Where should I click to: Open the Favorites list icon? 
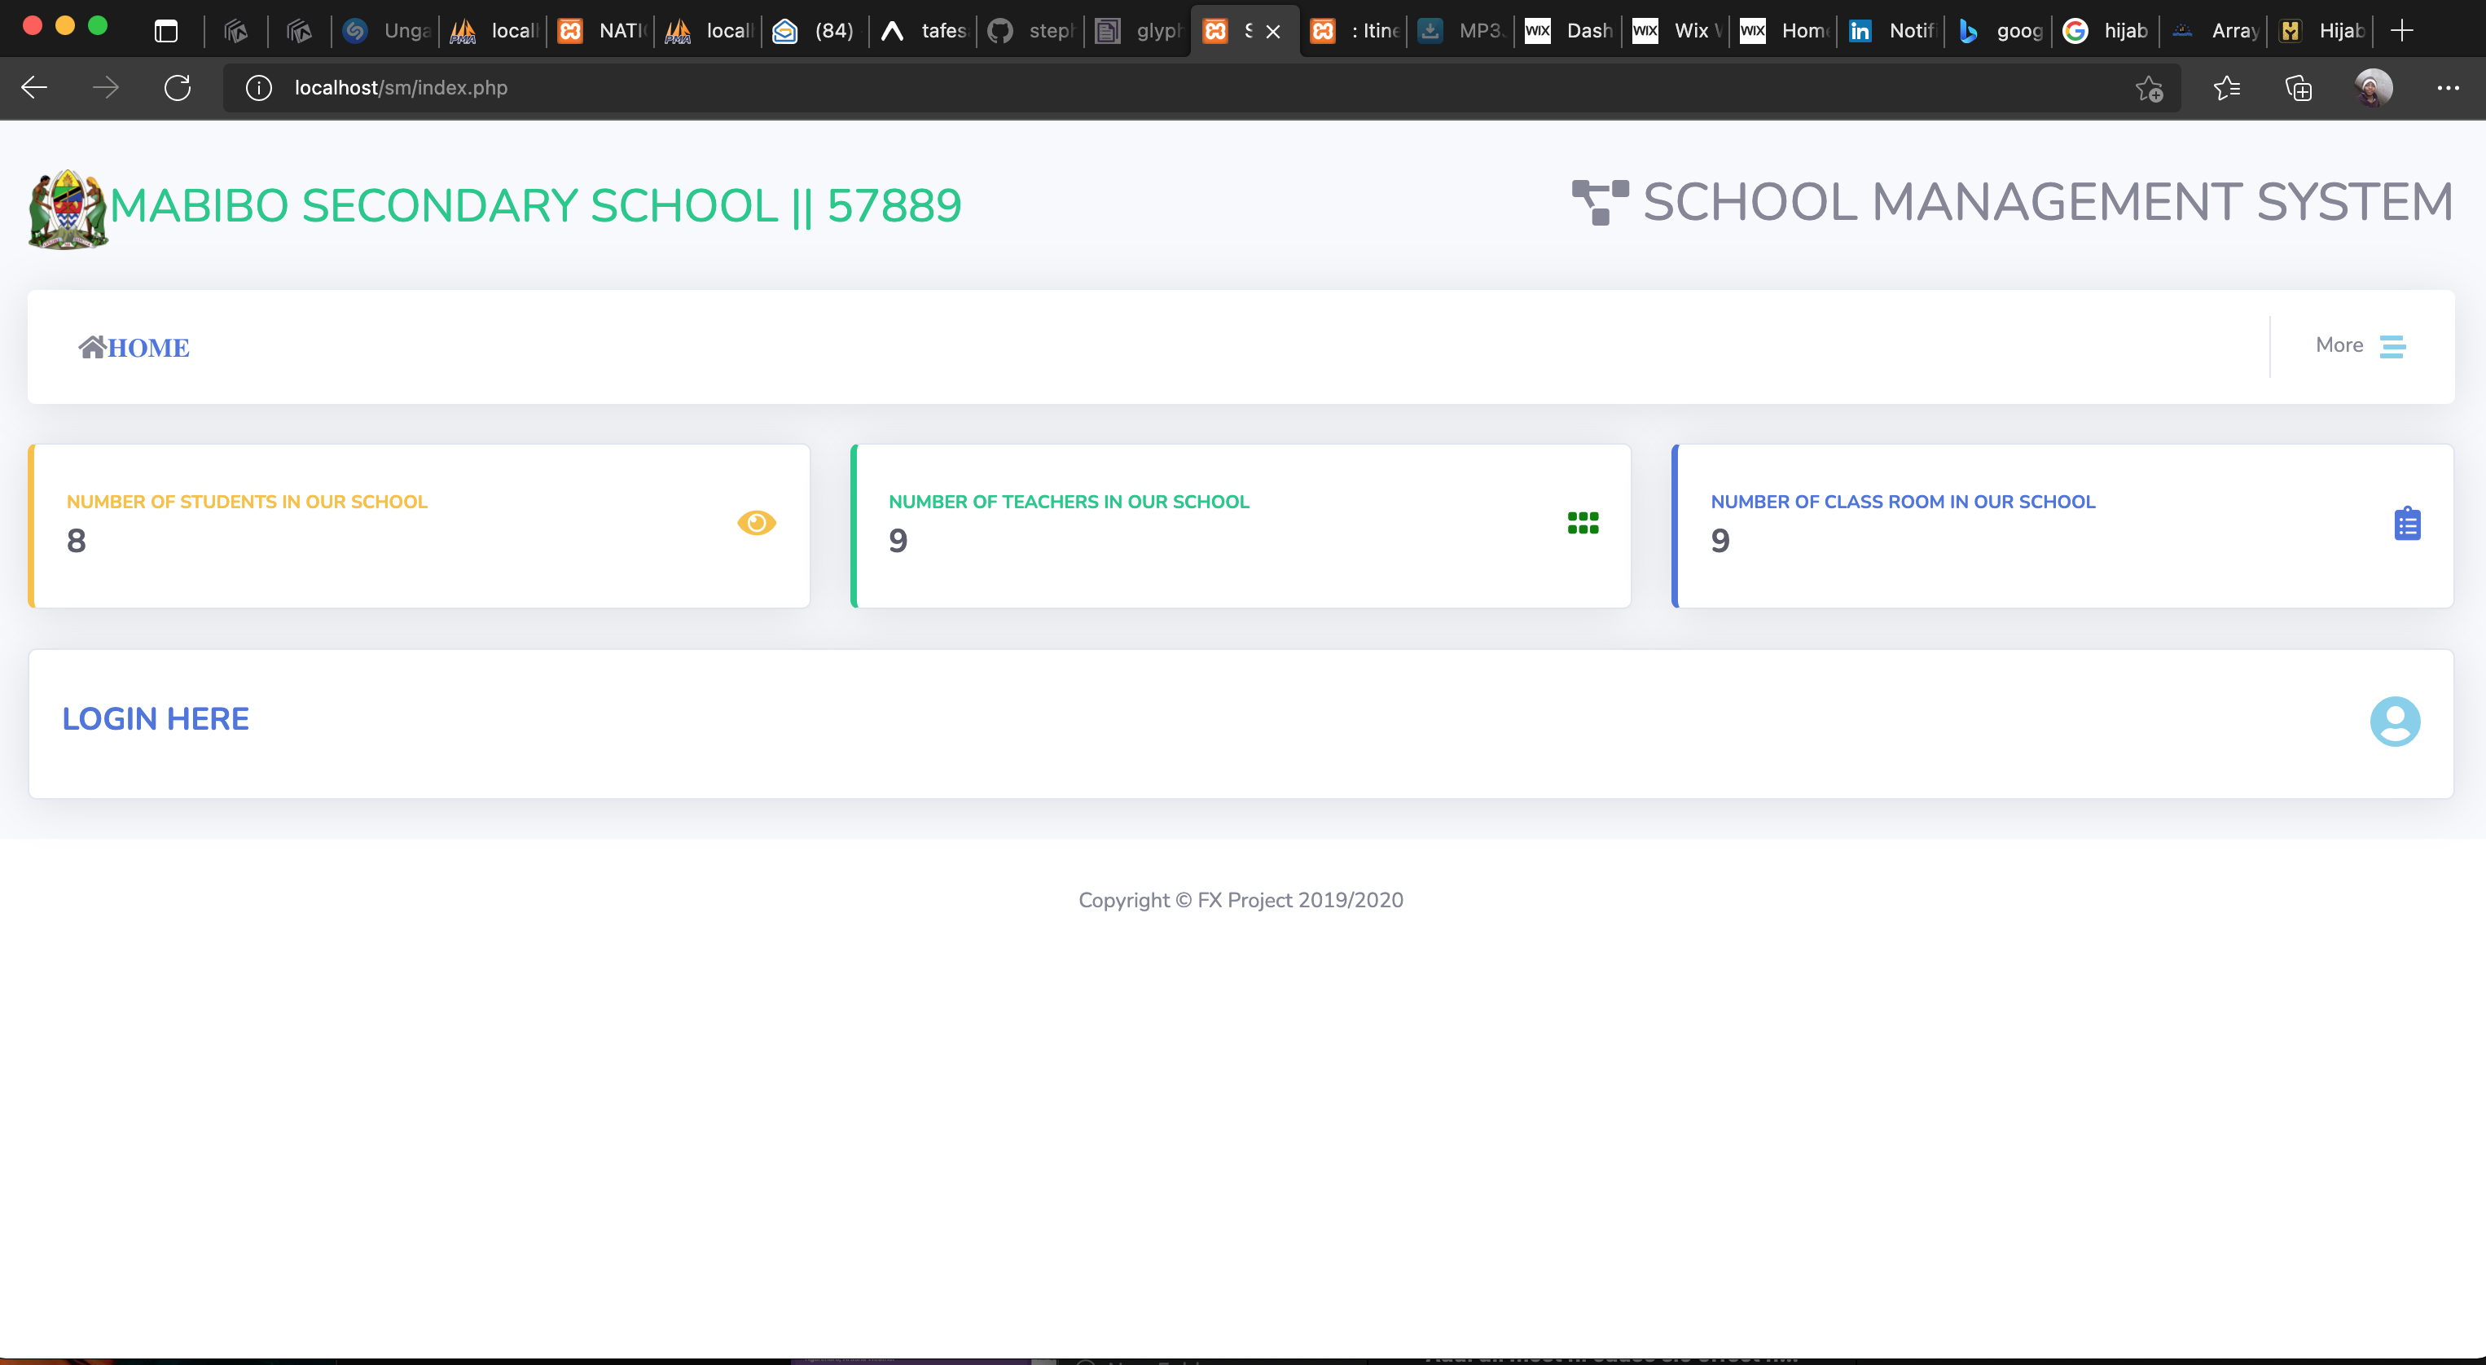pos(2226,89)
